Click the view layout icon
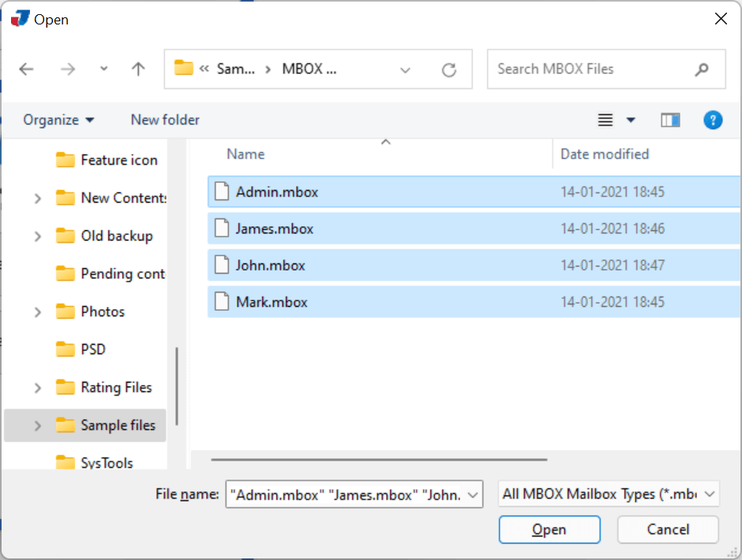The image size is (742, 560). pos(605,120)
